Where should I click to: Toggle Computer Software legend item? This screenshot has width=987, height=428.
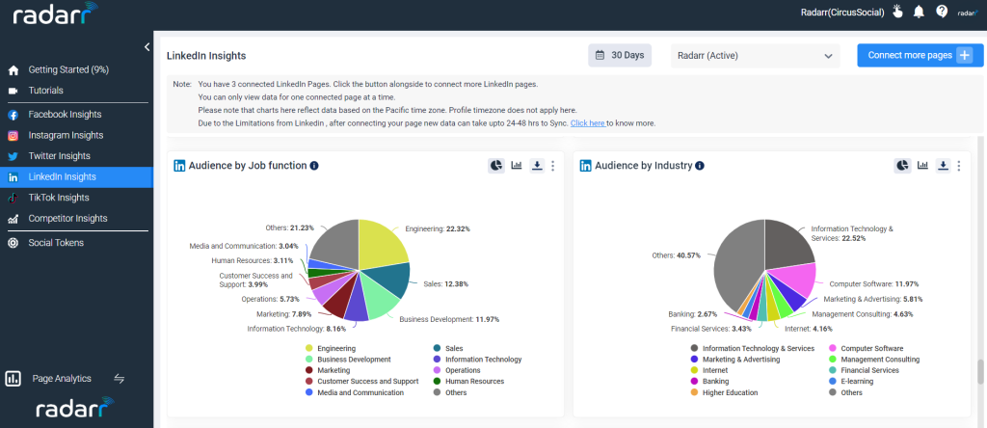click(867, 348)
